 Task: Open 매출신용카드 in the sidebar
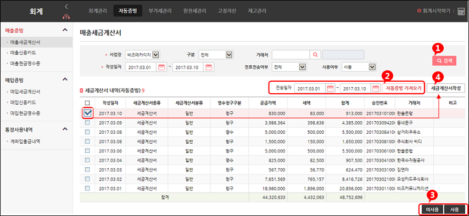(x=23, y=53)
